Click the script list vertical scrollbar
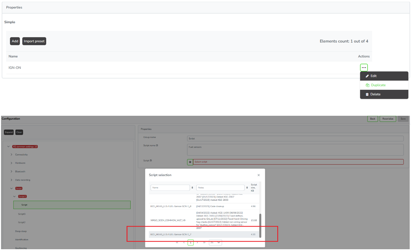The image size is (413, 252). tap(260, 225)
